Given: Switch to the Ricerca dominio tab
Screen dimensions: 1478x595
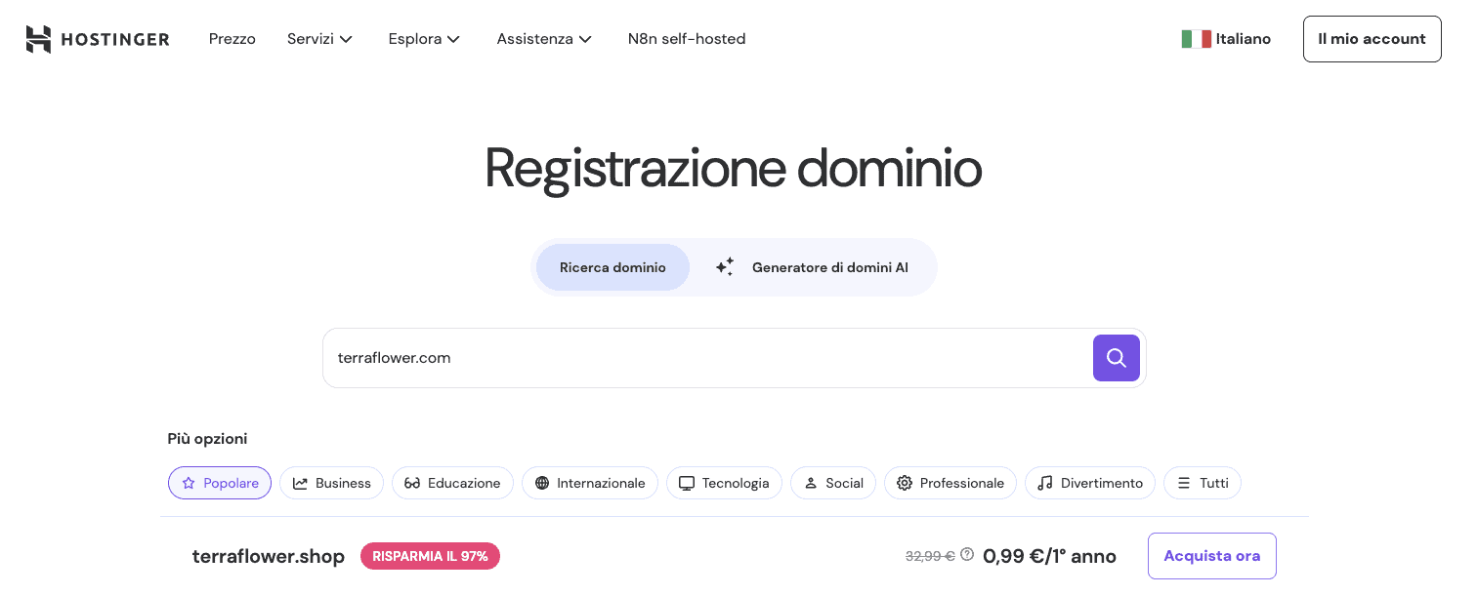Looking at the screenshot, I should pos(612,266).
